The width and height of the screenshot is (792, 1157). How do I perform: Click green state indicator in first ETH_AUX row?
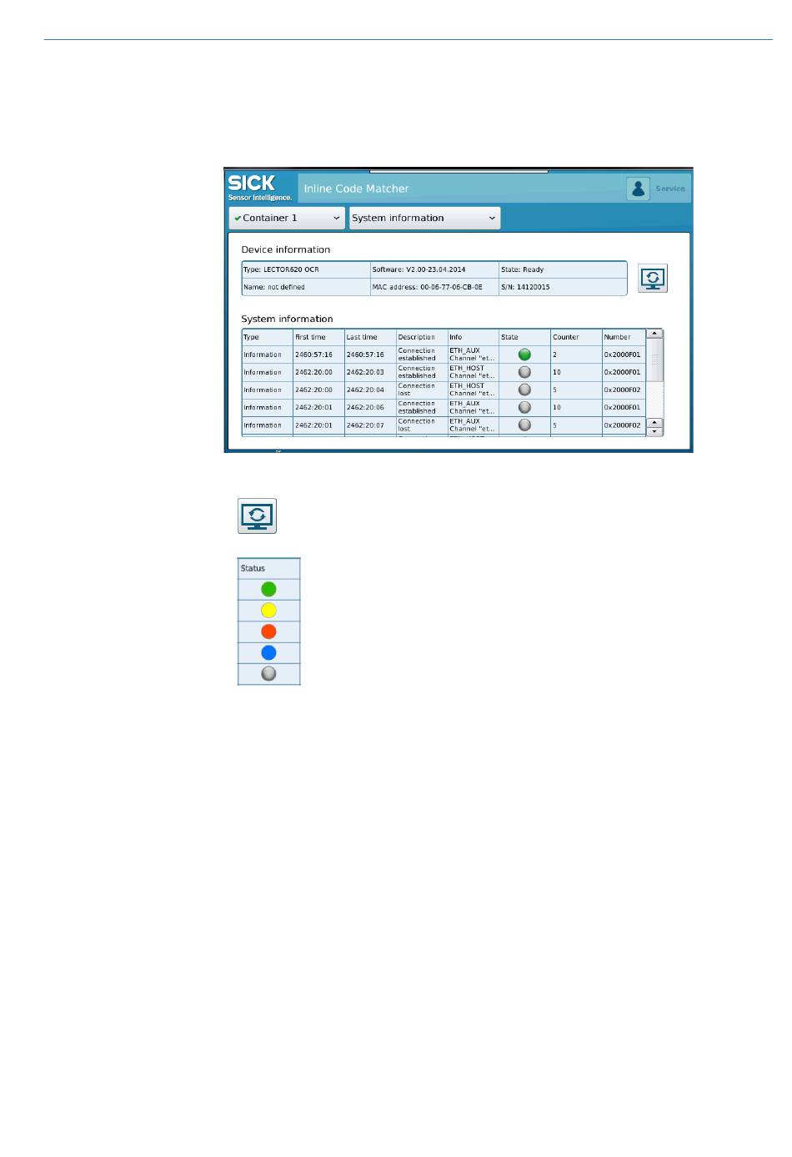[524, 355]
